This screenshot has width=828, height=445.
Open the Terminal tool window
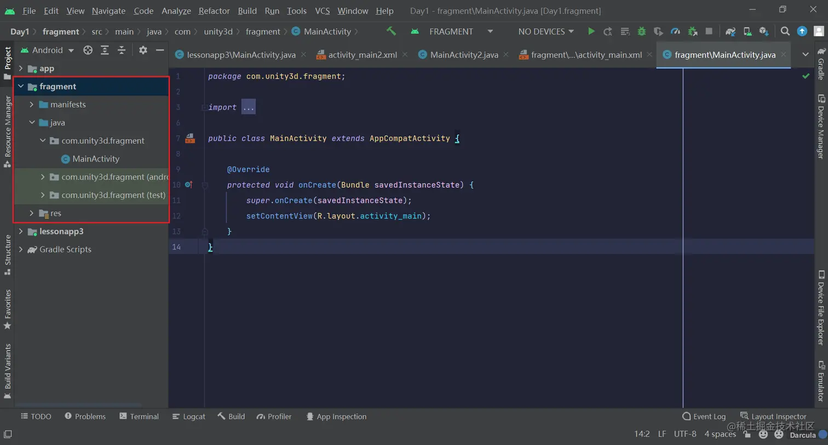coord(139,417)
